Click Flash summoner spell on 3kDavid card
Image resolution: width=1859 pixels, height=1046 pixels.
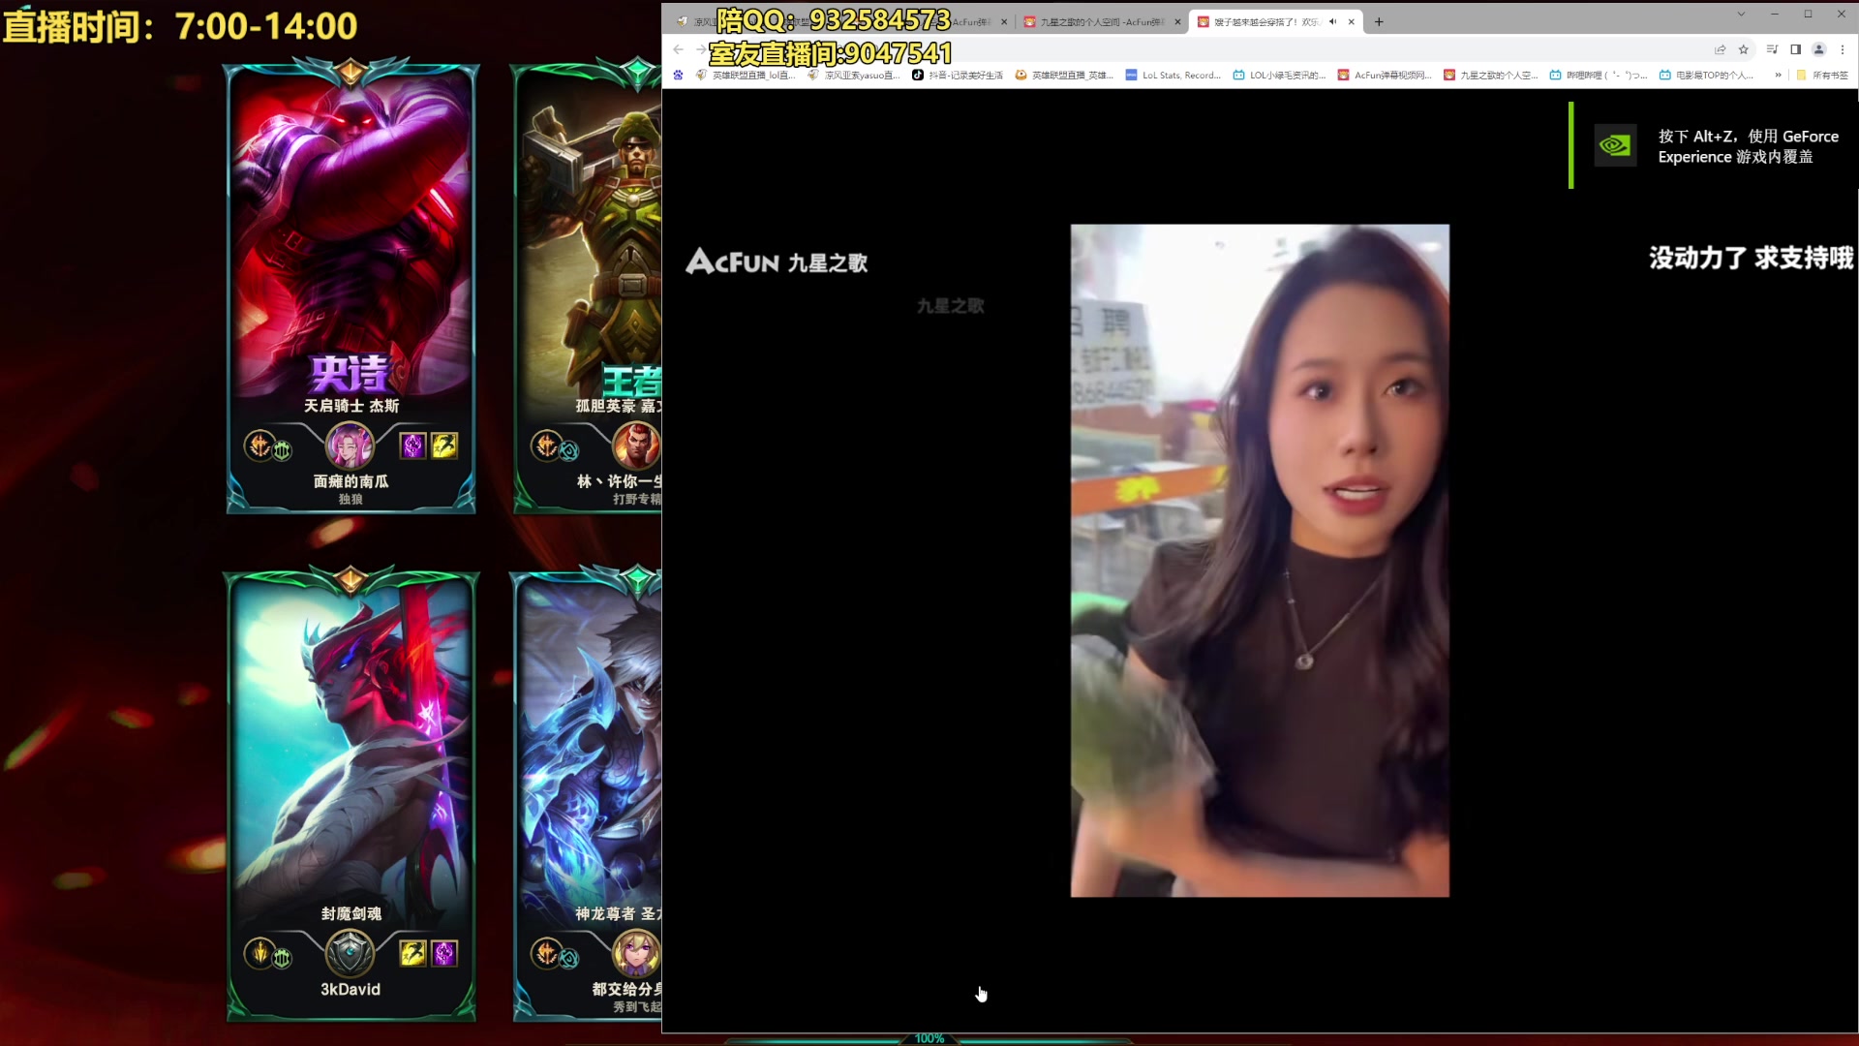click(x=412, y=953)
